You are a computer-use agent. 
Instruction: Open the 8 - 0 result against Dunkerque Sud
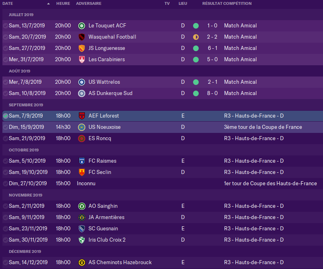tap(212, 93)
